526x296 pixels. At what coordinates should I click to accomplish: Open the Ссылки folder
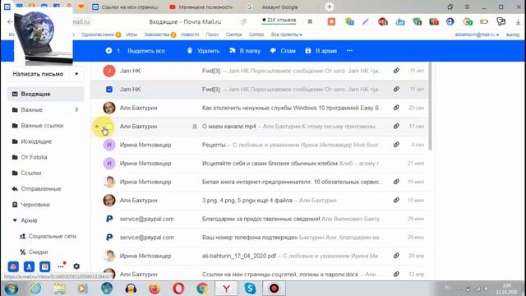[x=46, y=173]
